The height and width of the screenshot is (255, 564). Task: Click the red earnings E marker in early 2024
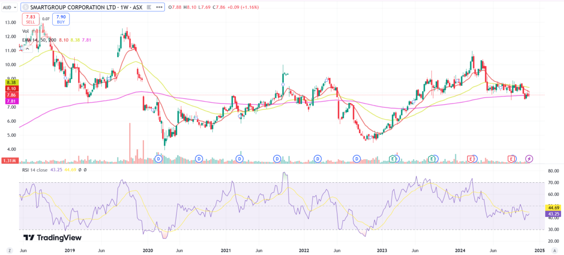tap(470, 159)
